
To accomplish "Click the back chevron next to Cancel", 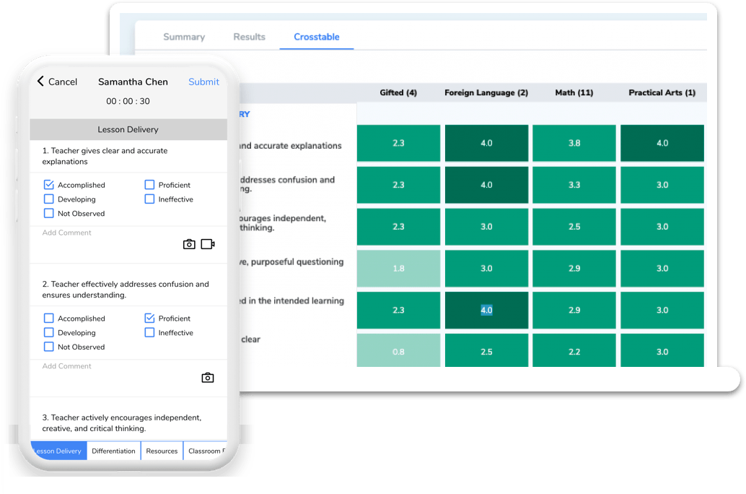I will click(x=40, y=82).
